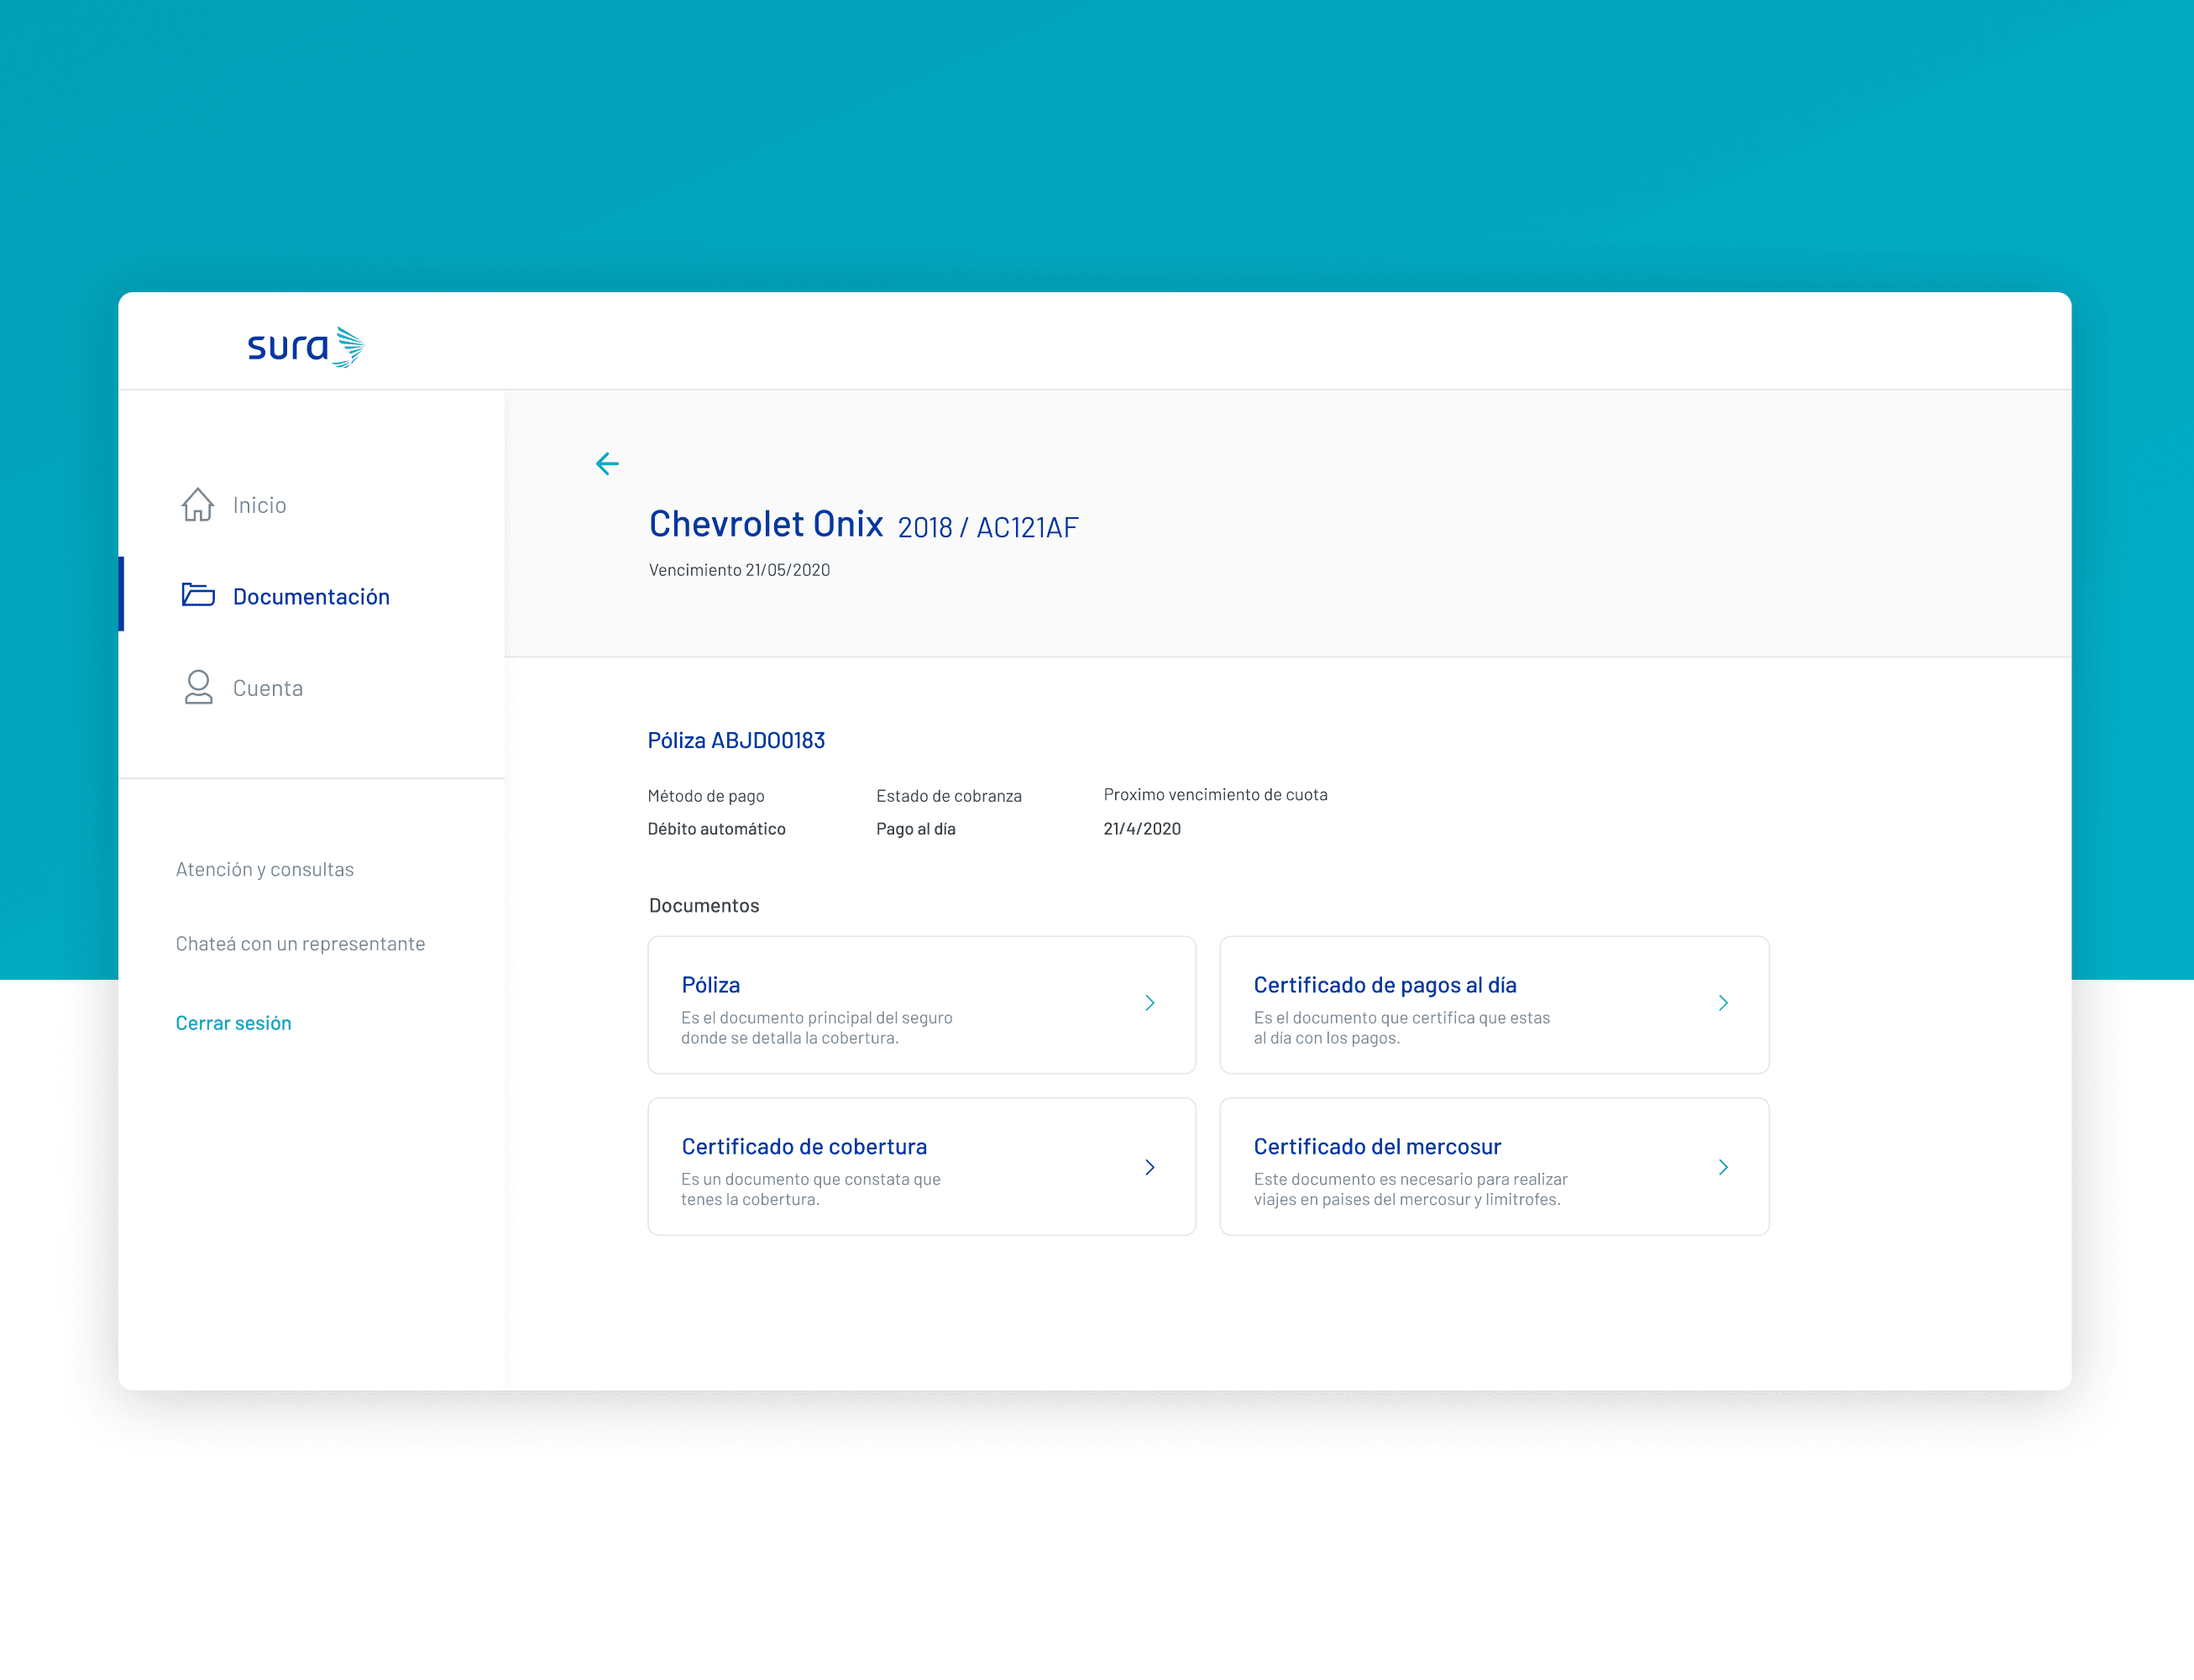Open Atención y consultas
Image resolution: width=2194 pixels, height=1680 pixels.
tap(265, 869)
